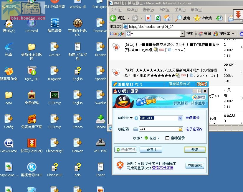The width and height of the screenshot is (243, 192).
Task: Open the Back button history dropdown arrow
Action: click(128, 18)
